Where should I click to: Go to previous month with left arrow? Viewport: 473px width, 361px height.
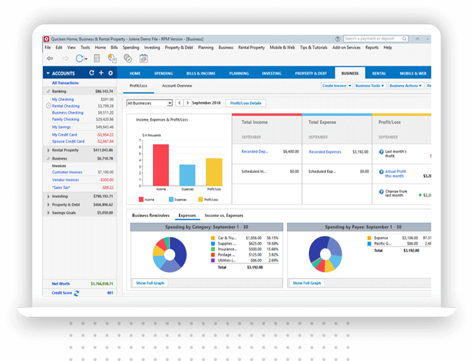click(x=179, y=103)
